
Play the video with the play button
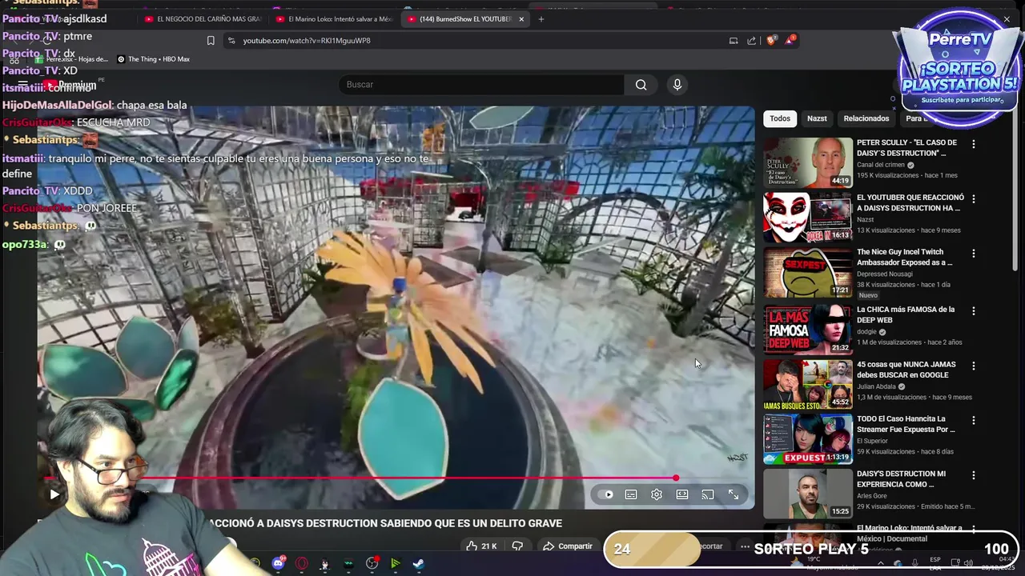point(54,494)
